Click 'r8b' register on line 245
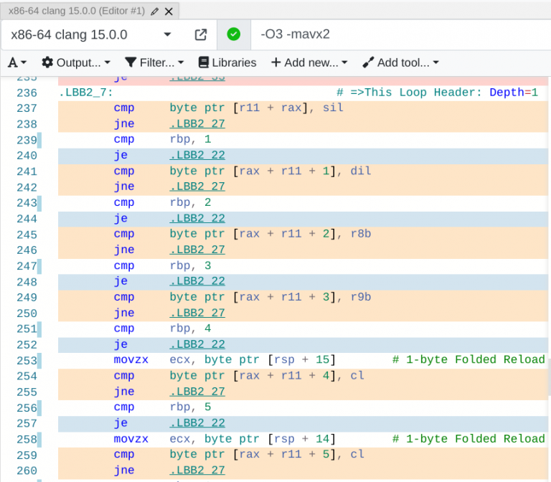 click(361, 234)
